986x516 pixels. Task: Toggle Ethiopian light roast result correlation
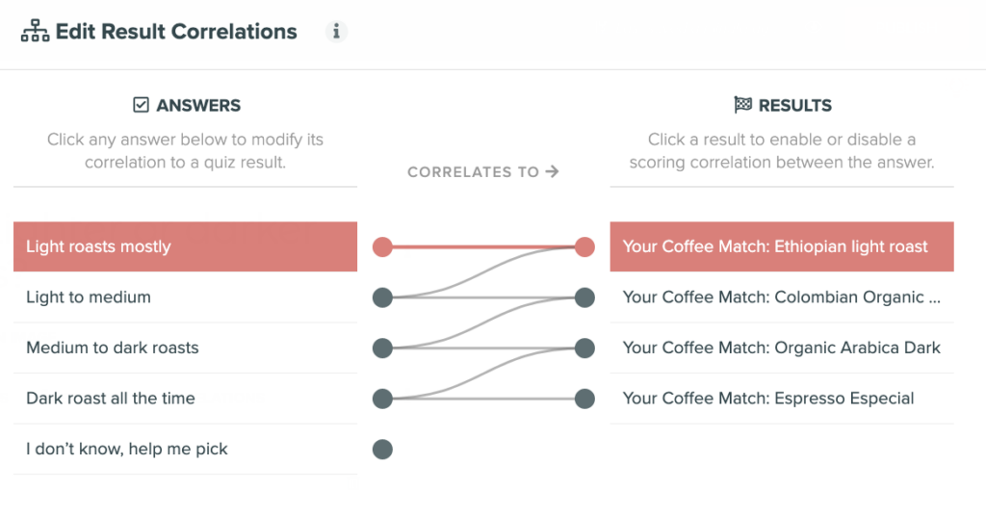(782, 246)
